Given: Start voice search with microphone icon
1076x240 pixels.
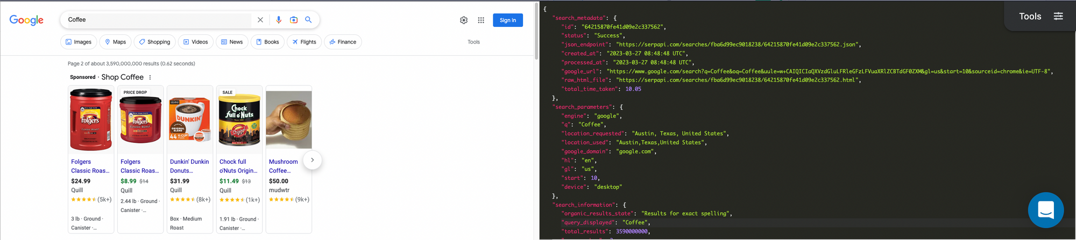Looking at the screenshot, I should [x=279, y=20].
